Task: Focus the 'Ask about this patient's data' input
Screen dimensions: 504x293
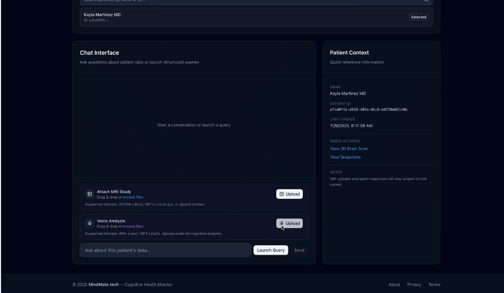Action: coord(165,250)
